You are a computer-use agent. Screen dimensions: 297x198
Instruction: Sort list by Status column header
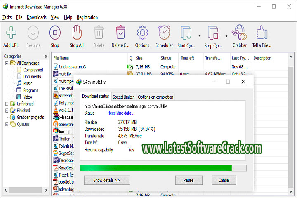[x=166, y=58]
